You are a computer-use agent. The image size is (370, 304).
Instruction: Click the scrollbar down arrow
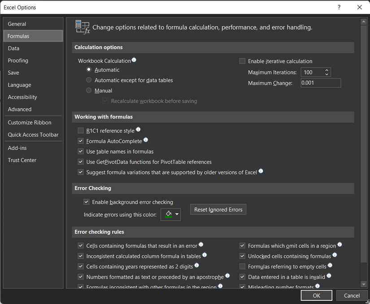coord(363,284)
